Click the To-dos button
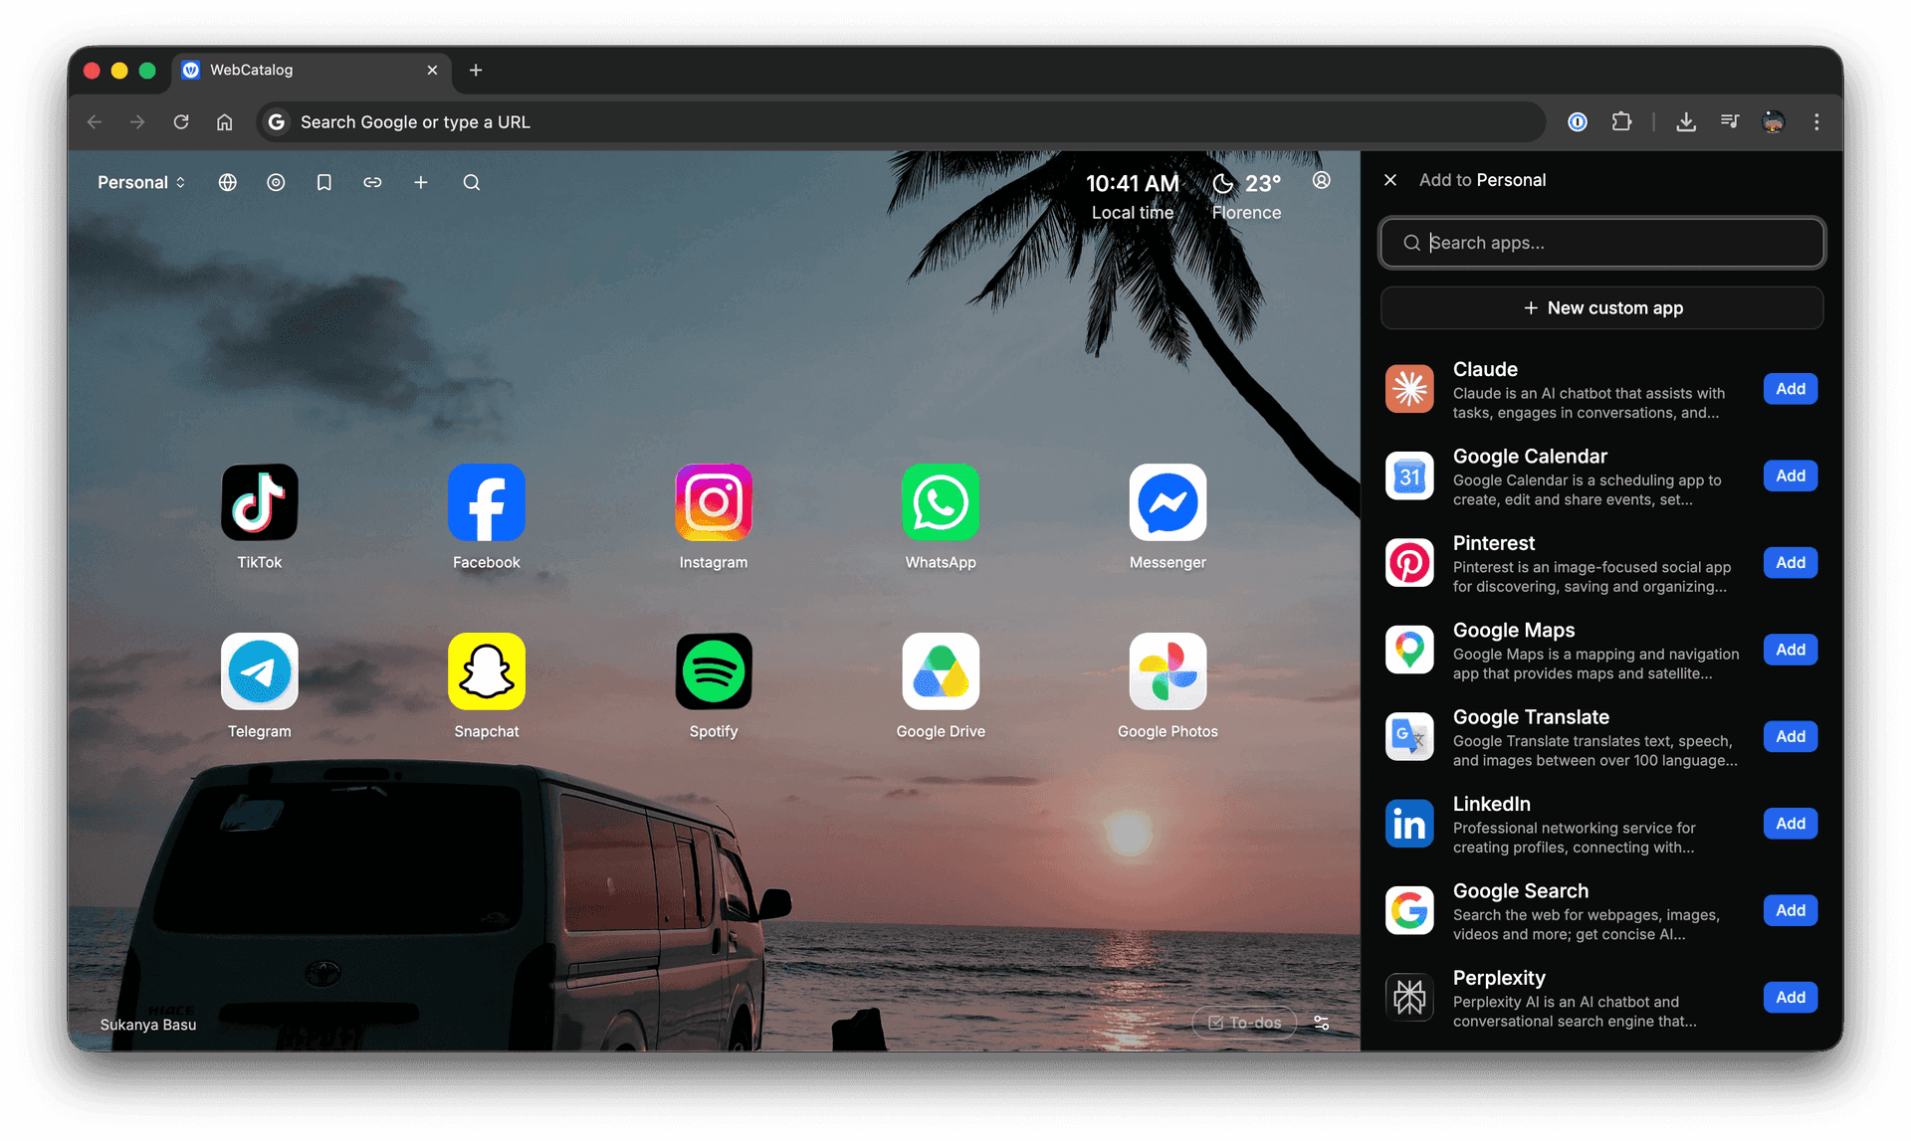The height and width of the screenshot is (1141, 1911). coord(1244,1023)
